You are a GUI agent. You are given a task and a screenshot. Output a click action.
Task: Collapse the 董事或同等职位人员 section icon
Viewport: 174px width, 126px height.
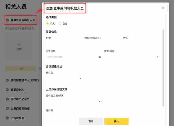click(x=7, y=20)
